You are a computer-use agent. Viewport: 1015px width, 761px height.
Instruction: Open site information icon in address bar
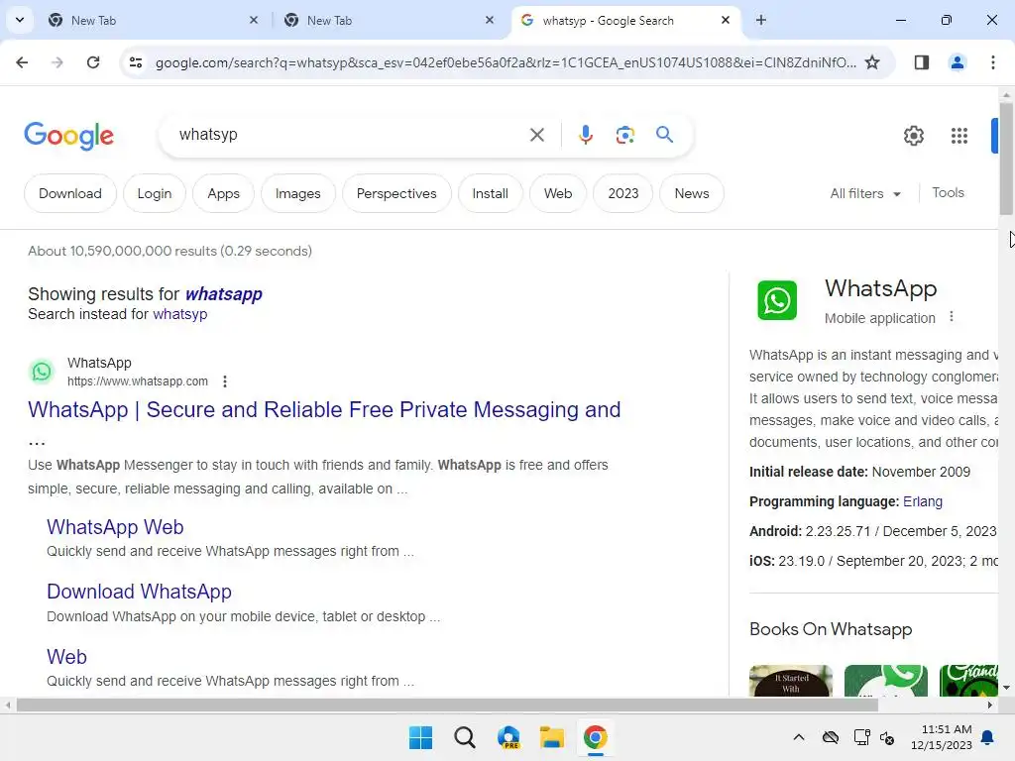(x=136, y=62)
